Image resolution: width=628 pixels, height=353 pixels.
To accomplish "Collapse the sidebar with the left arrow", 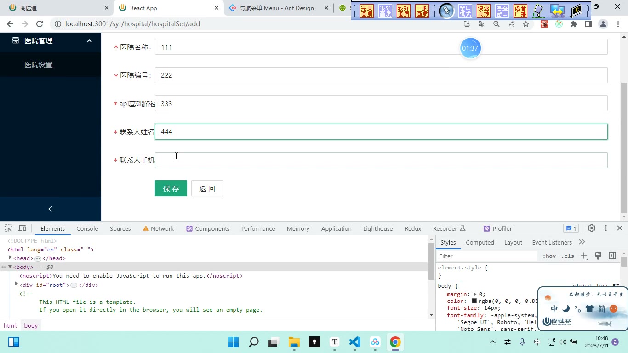I will 51,209.
